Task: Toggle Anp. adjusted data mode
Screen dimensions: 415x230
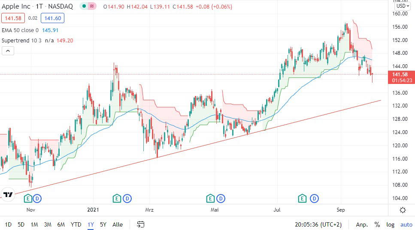Action: [362, 224]
